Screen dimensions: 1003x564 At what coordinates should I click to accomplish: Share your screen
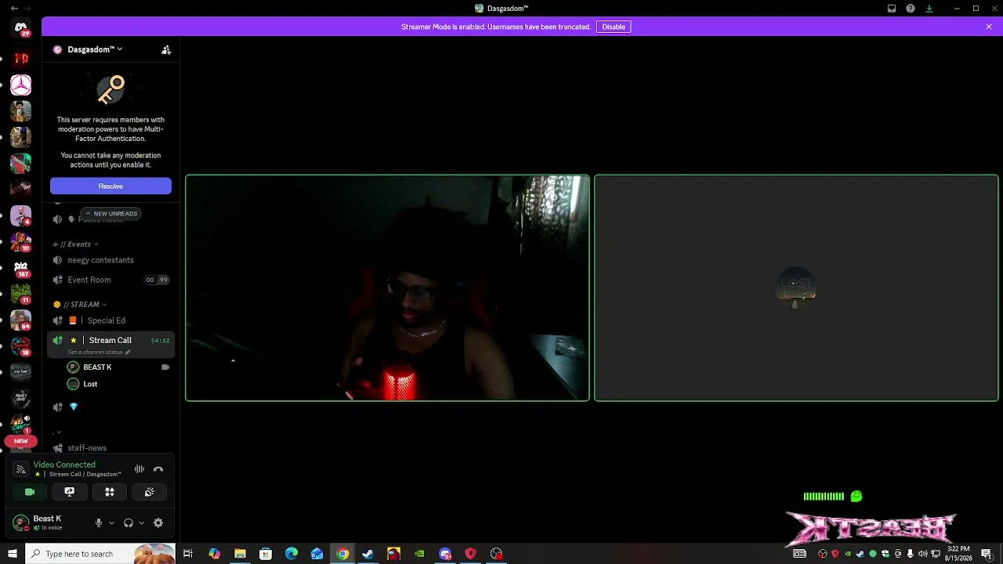[x=70, y=492]
